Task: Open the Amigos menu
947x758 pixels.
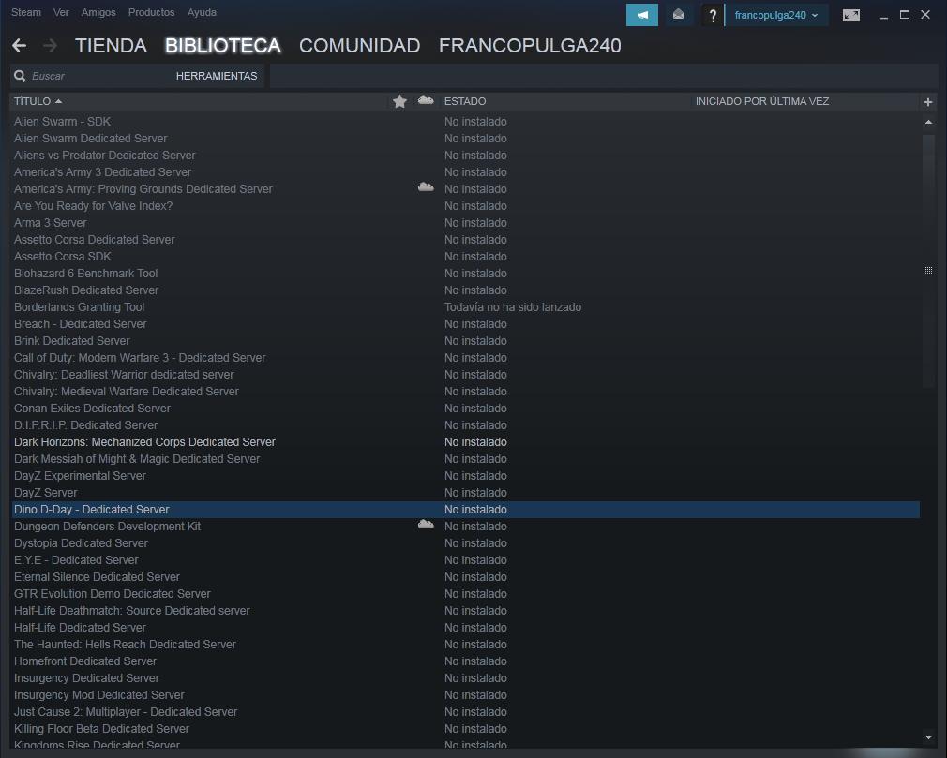Action: [x=98, y=12]
